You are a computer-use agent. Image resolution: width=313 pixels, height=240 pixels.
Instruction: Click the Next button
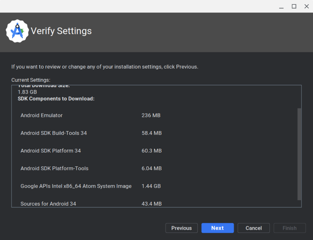(x=217, y=228)
